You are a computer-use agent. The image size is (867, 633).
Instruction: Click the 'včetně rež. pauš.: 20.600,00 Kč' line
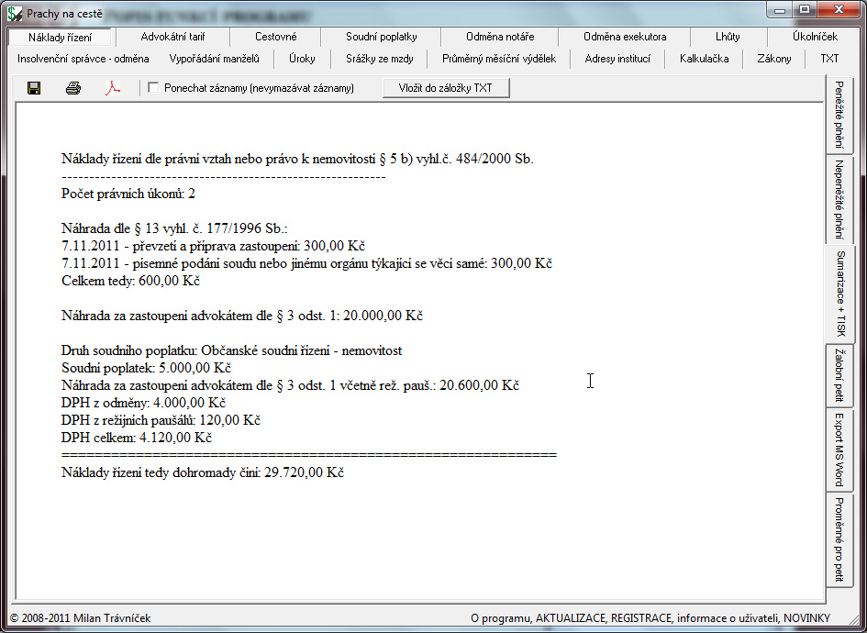tap(290, 385)
